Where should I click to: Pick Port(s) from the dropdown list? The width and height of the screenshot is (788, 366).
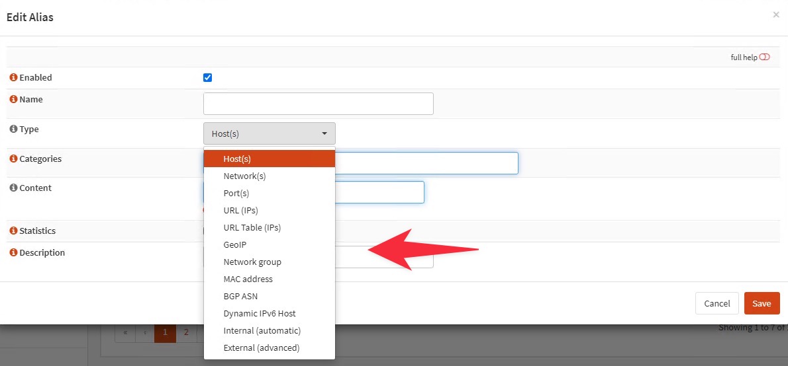pyautogui.click(x=270, y=193)
